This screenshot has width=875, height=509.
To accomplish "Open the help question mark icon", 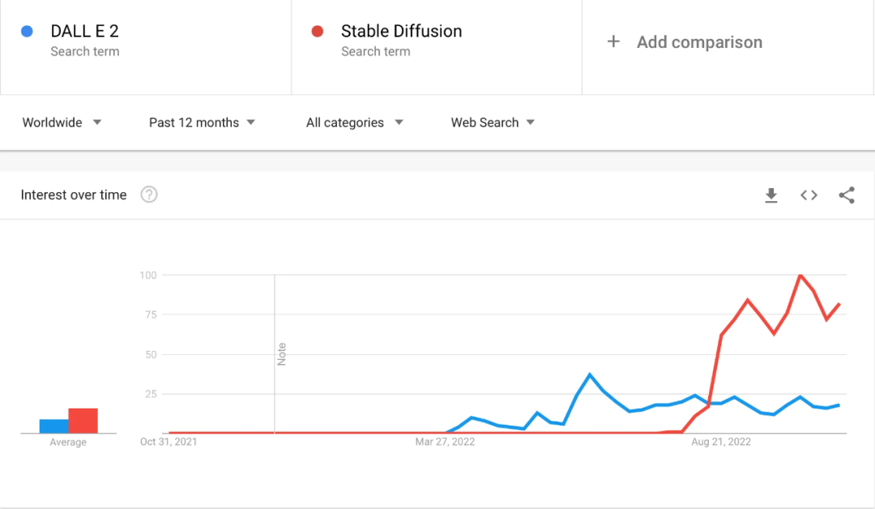I will click(x=149, y=195).
